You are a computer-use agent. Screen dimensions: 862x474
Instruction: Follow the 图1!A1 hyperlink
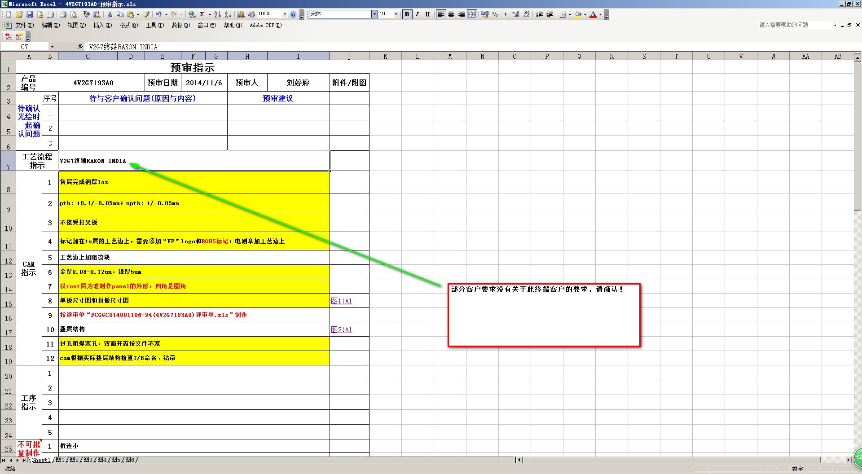pos(341,301)
